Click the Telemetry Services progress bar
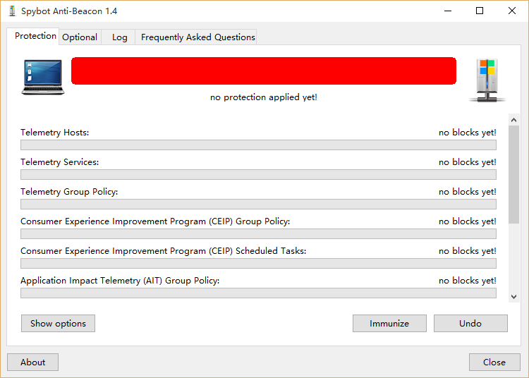This screenshot has width=529, height=378. [258, 175]
